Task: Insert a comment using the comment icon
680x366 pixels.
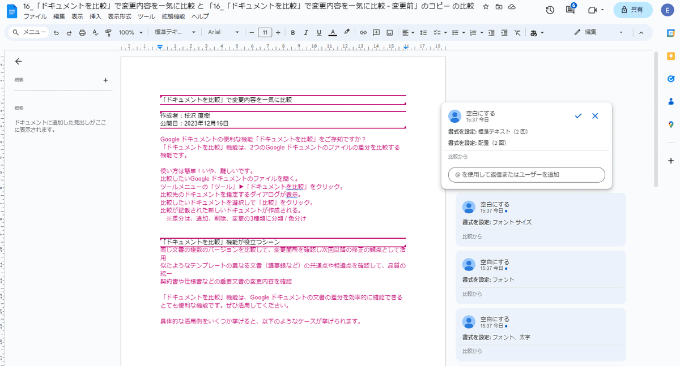Action: (376, 32)
